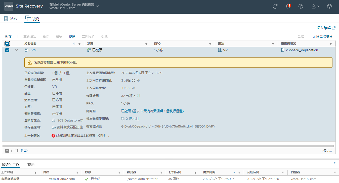Open the user account menu
Screen dimensions: 339x183
coord(315,6)
